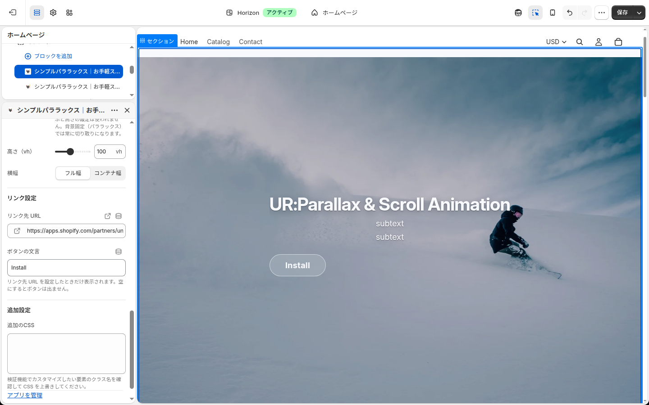Image resolution: width=649 pixels, height=405 pixels.
Task: Click ブロックを追加 to add a block
Action: click(x=48, y=56)
